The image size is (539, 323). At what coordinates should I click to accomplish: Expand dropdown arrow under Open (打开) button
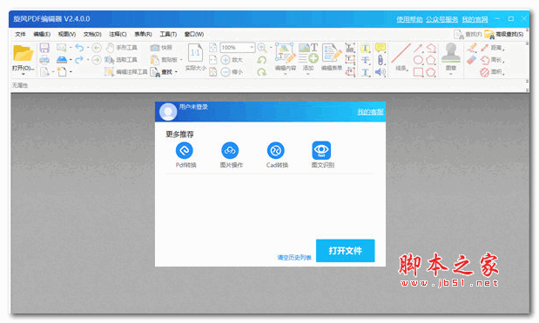[x=23, y=74]
